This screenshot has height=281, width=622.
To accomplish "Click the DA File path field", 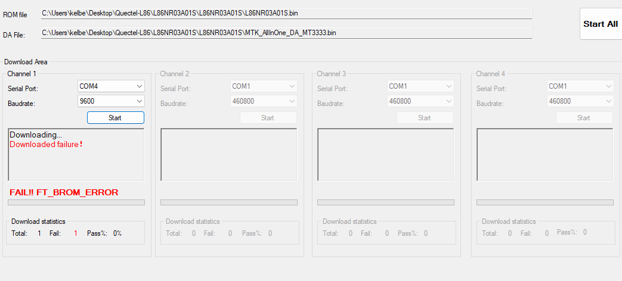I will tap(286, 33).
